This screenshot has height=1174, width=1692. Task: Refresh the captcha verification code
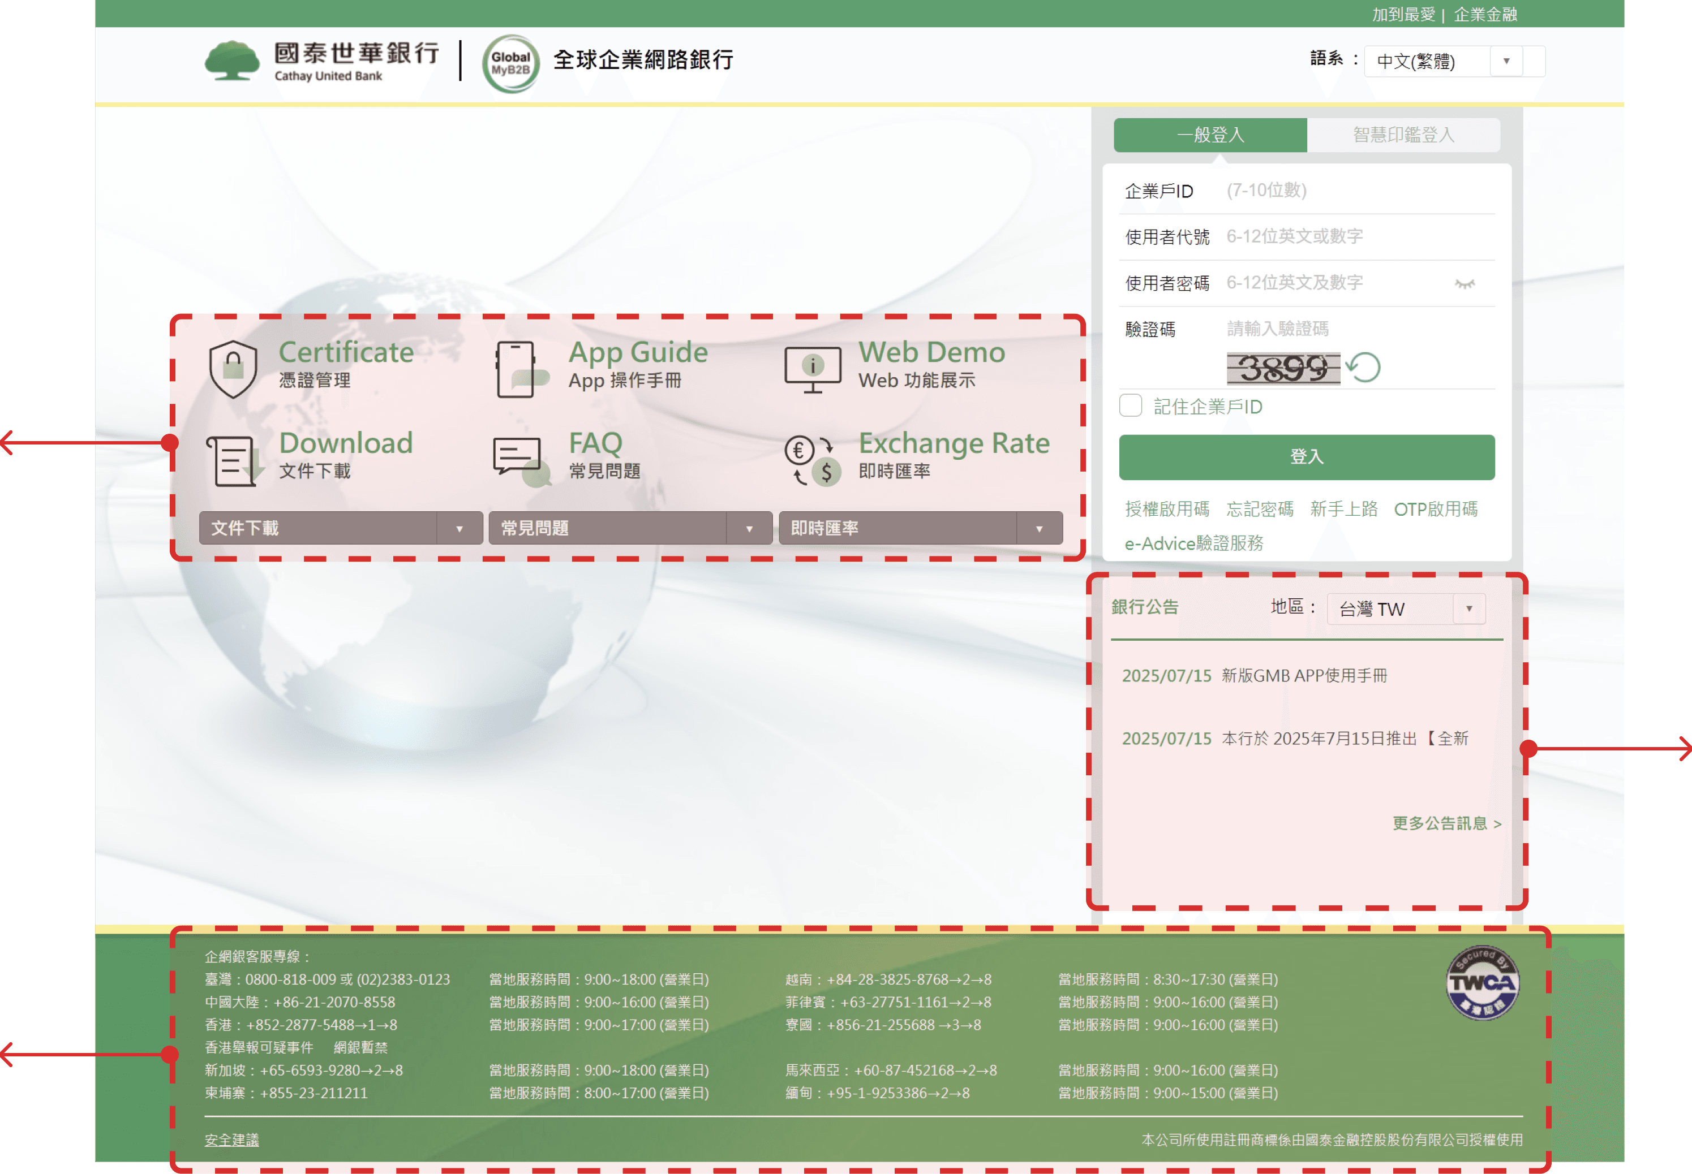pyautogui.click(x=1364, y=368)
